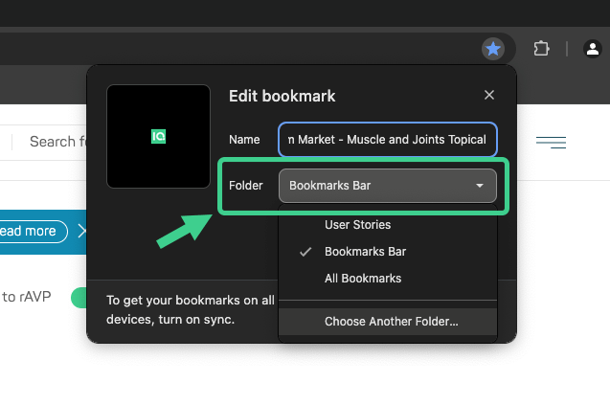Close the Edit bookmark dialog
Image resolution: width=610 pixels, height=405 pixels.
(x=489, y=95)
